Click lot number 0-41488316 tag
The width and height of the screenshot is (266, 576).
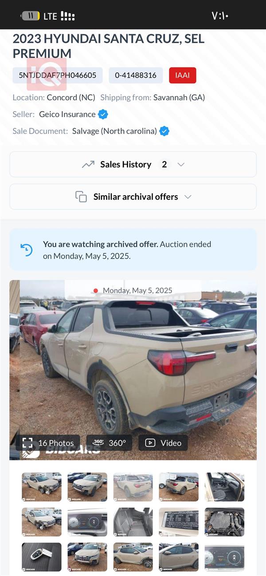[136, 75]
